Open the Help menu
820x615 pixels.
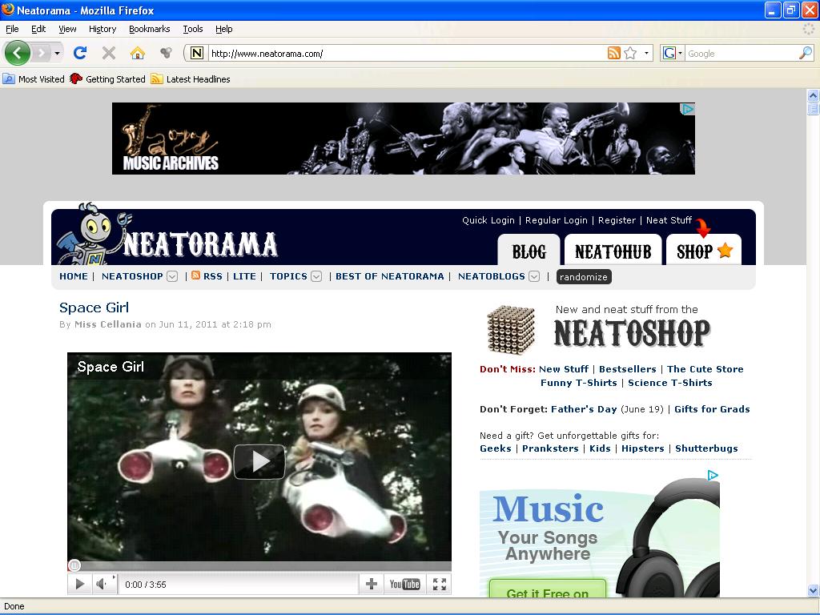tap(224, 30)
